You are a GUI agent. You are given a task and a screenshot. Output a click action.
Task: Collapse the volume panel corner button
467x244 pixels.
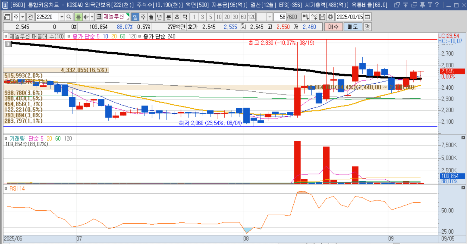click(x=463, y=138)
